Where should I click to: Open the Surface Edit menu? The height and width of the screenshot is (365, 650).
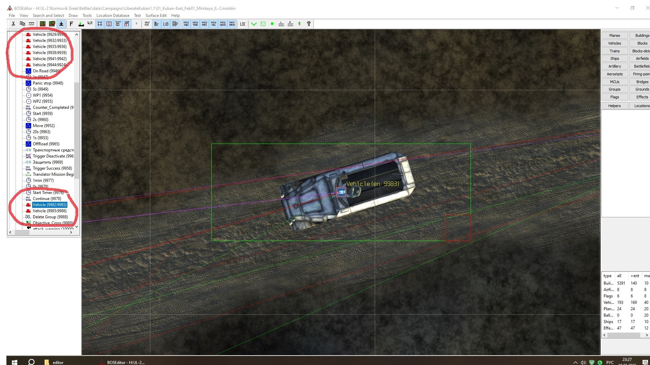click(x=156, y=16)
